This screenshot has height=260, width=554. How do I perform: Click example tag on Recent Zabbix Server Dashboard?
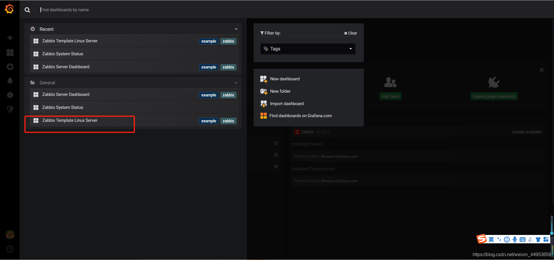[x=209, y=67]
